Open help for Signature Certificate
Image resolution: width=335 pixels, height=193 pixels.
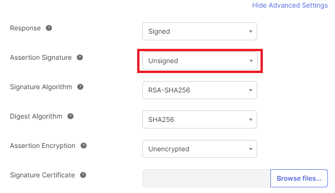tap(83, 175)
